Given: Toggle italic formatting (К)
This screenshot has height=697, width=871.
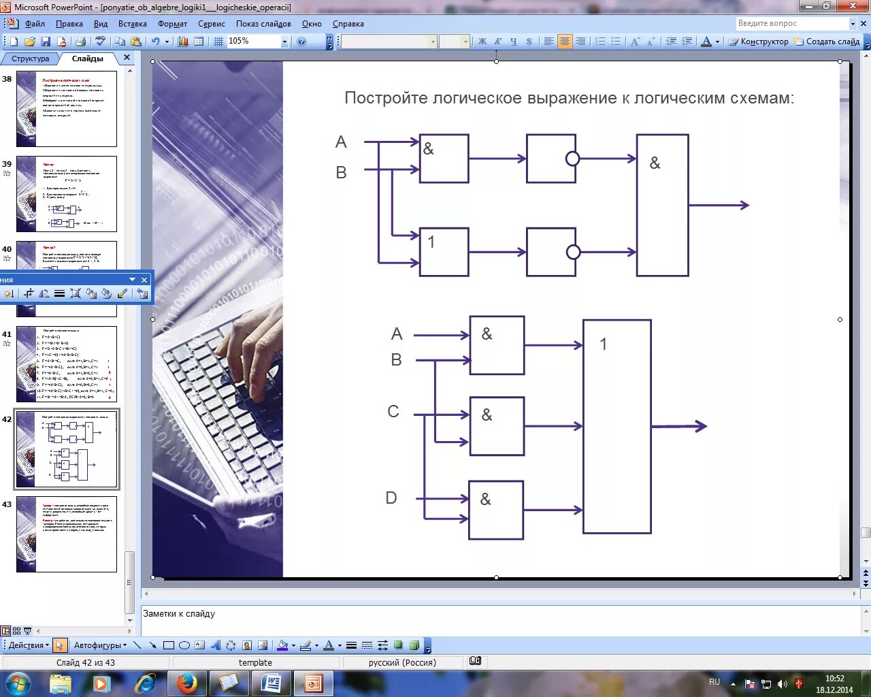Looking at the screenshot, I should tap(498, 42).
